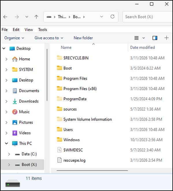
Task: Click the drive icon in address bar
Action: pos(49,17)
